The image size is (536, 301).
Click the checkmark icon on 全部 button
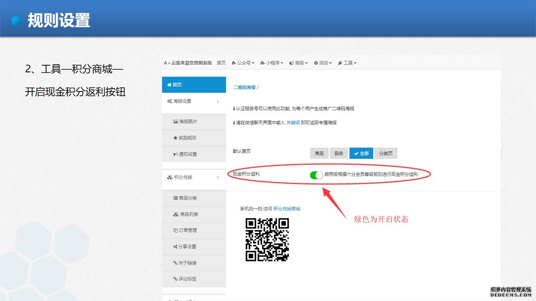356,153
